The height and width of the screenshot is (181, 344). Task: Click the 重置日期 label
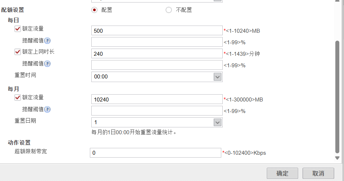pos(25,121)
